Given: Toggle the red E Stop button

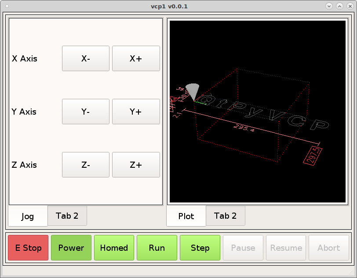Looking at the screenshot, I should [x=28, y=248].
